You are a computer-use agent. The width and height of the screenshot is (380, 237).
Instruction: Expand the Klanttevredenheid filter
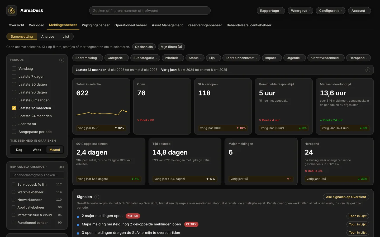326,58
